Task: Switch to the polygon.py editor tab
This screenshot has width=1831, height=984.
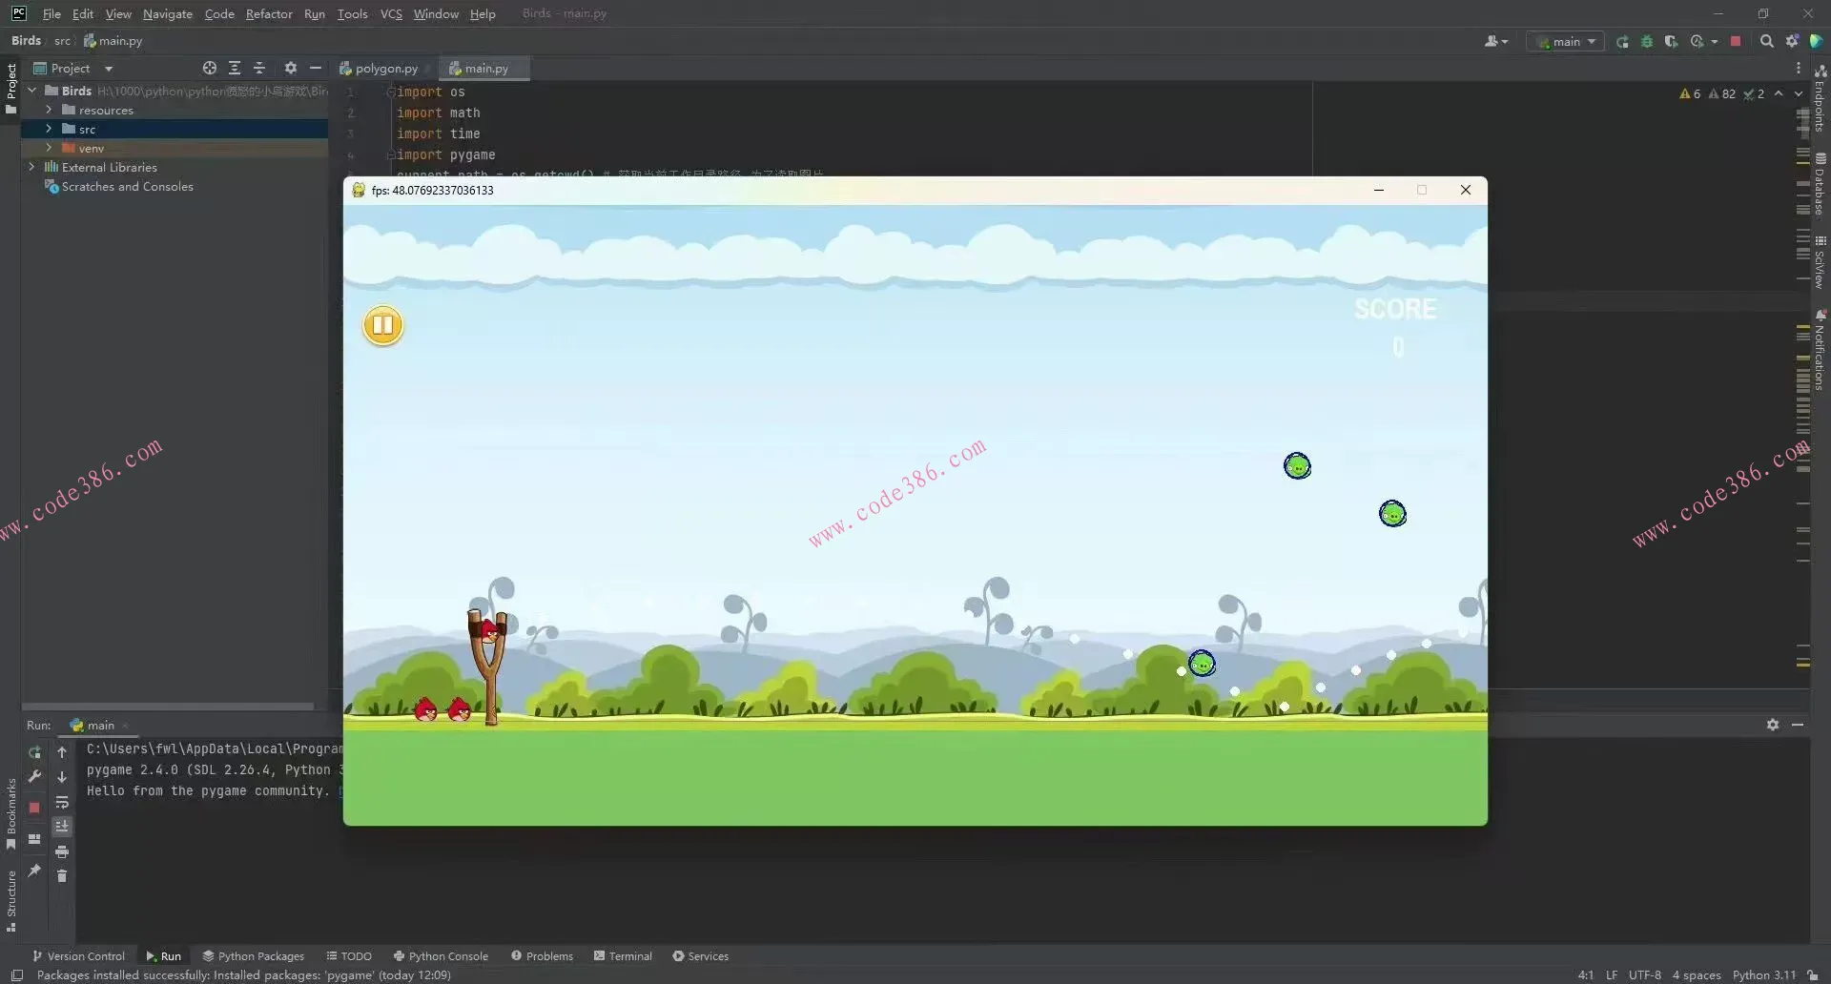Action: [x=385, y=69]
